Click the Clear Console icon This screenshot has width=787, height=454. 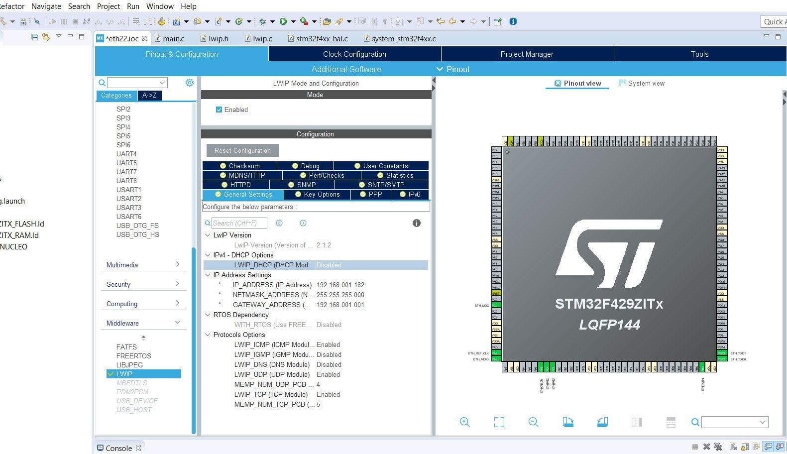[733, 447]
